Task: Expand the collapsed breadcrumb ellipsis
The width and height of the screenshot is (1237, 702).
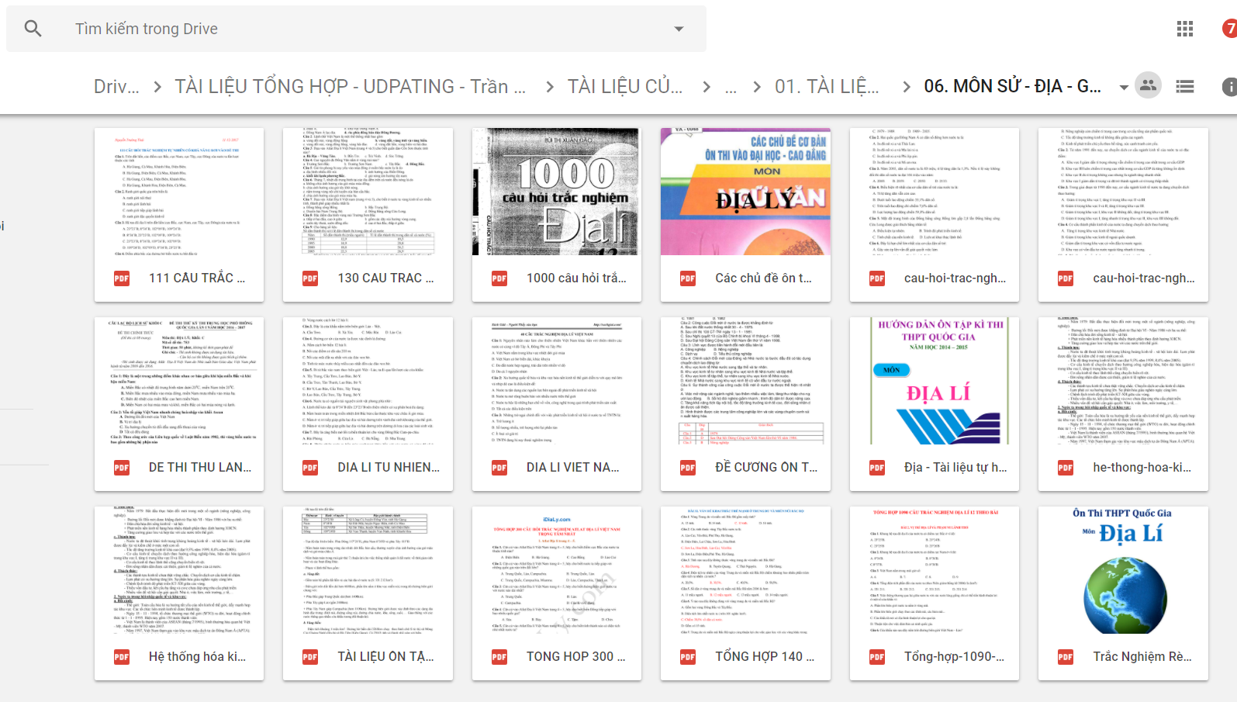Action: [x=731, y=87]
